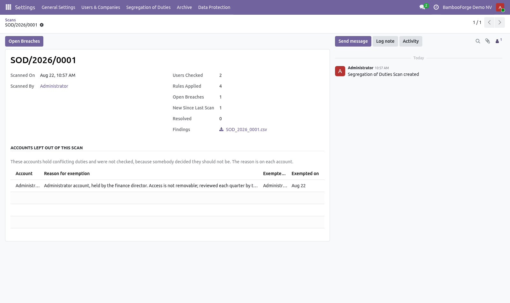Open the gear actions menu beside SOD/2026/0001
The width and height of the screenshot is (510, 303).
pos(42,25)
